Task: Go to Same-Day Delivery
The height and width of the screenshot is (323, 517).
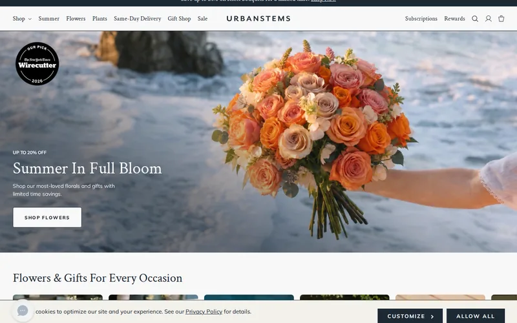Action: point(138,19)
